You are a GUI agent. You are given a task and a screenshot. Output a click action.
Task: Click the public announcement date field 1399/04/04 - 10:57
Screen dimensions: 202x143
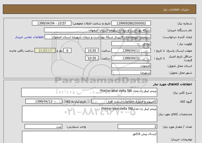click(x=51, y=23)
